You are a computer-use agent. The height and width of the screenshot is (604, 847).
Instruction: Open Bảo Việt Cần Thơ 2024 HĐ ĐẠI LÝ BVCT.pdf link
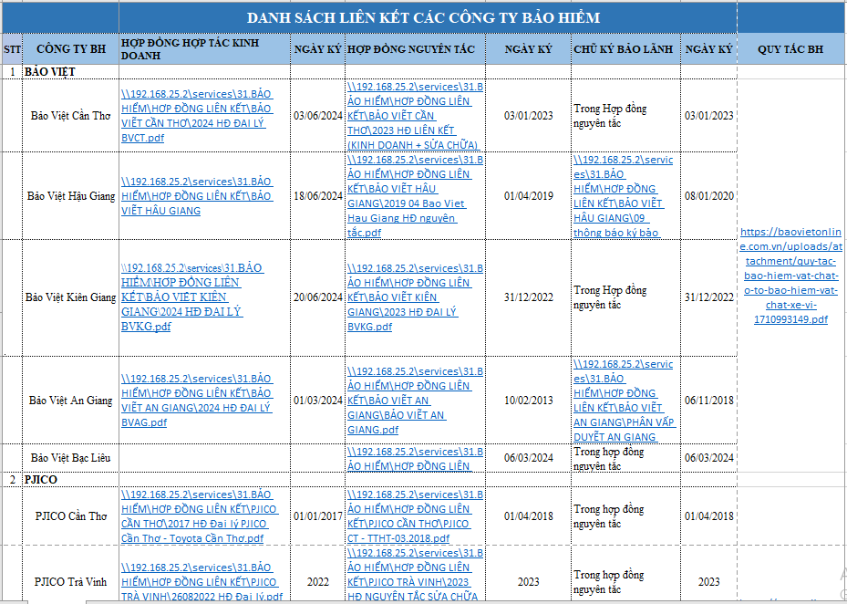point(196,115)
